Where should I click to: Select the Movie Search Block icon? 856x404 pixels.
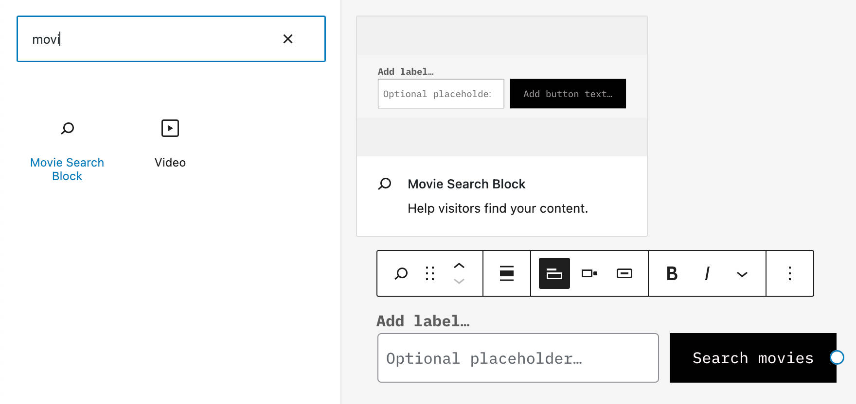68,128
